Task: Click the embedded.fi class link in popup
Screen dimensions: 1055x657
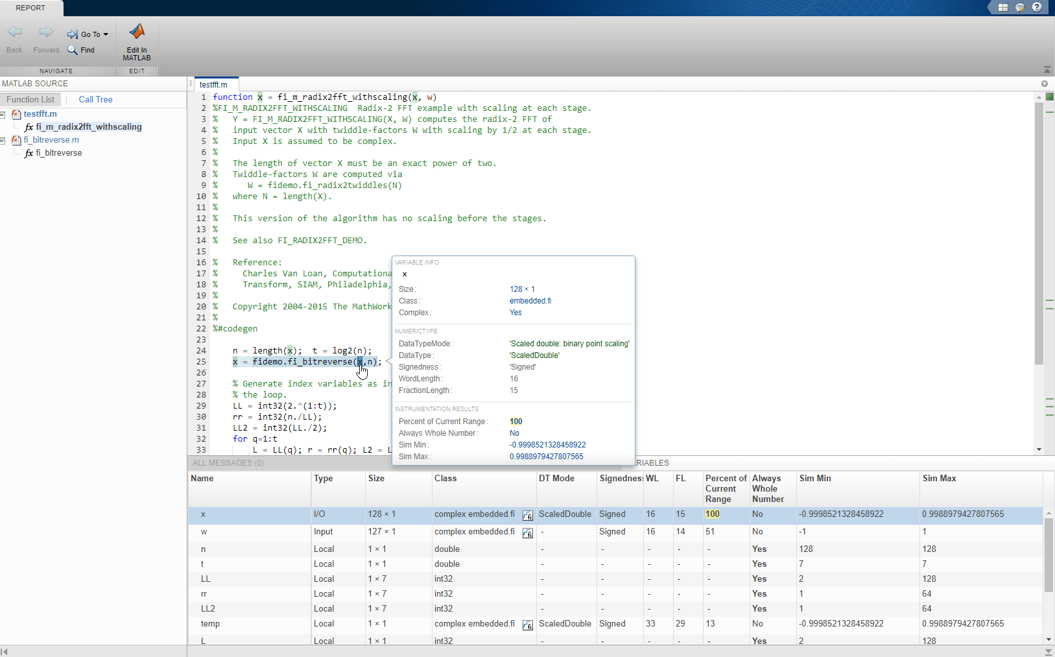Action: [530, 301]
